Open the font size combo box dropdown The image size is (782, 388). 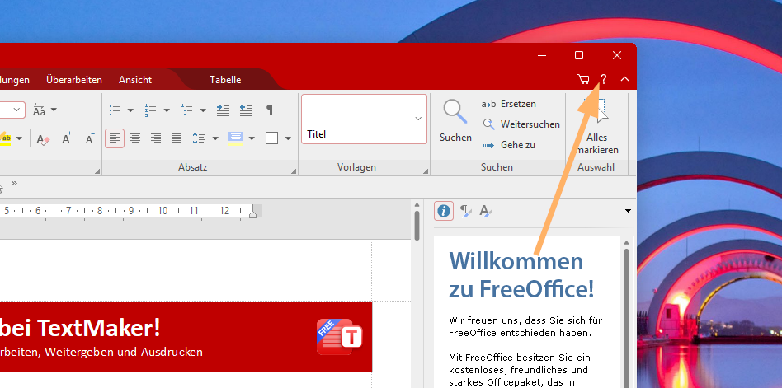(x=17, y=110)
